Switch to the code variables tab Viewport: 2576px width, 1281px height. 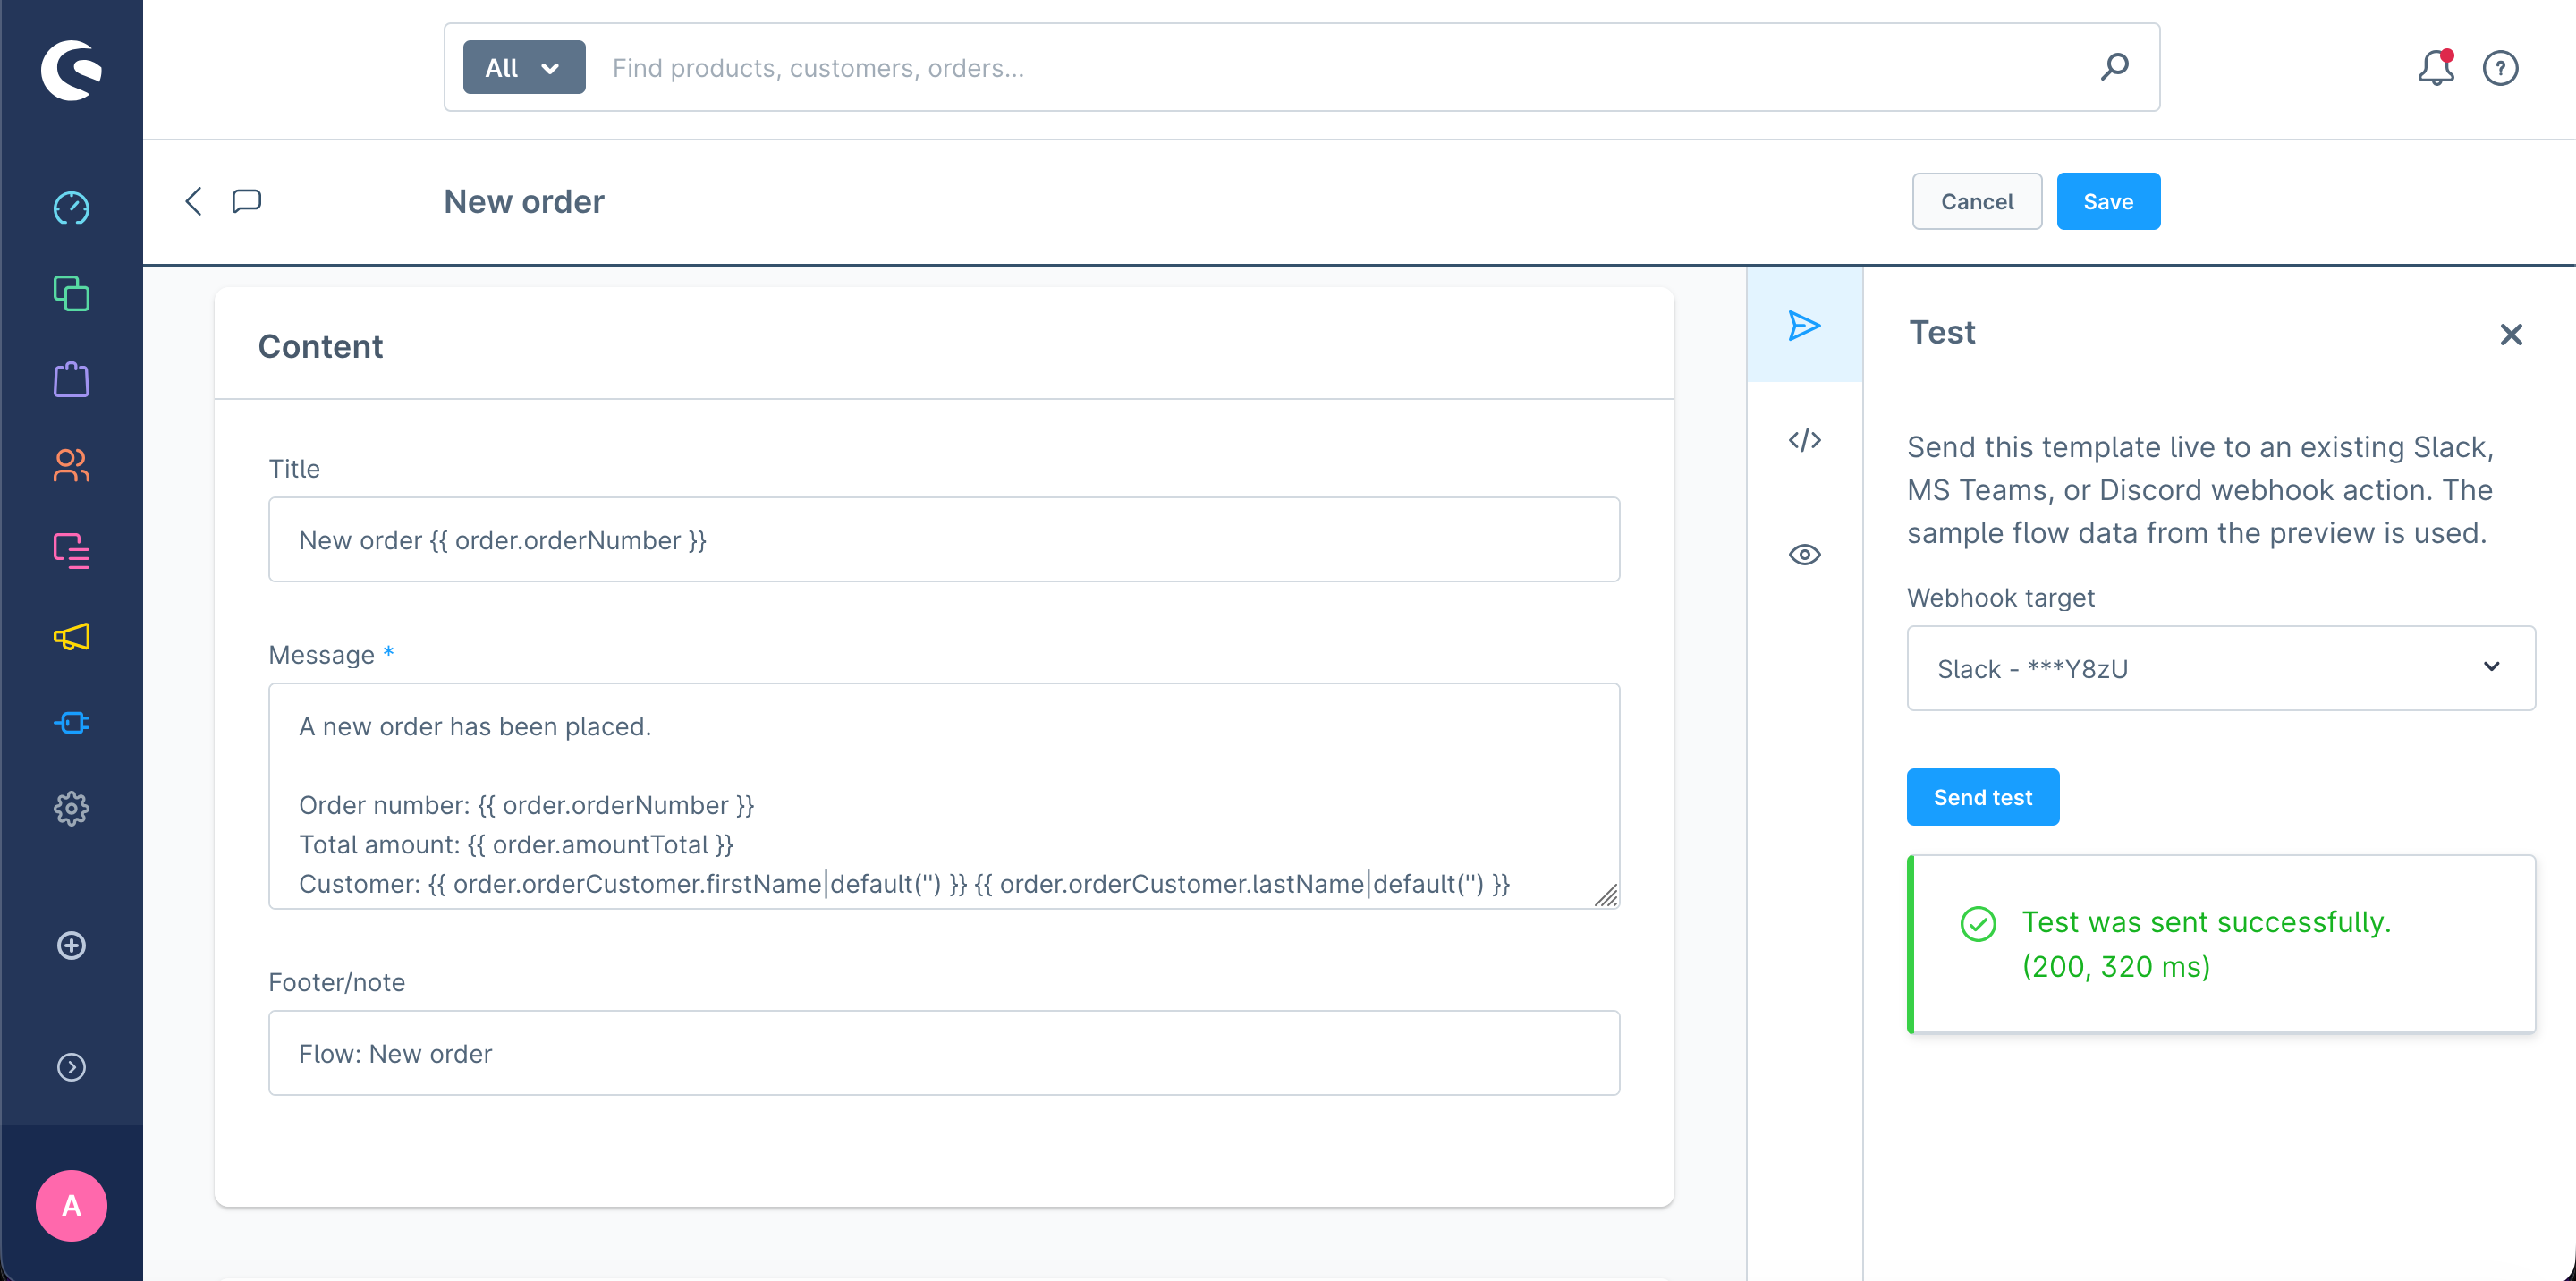pyautogui.click(x=1804, y=440)
